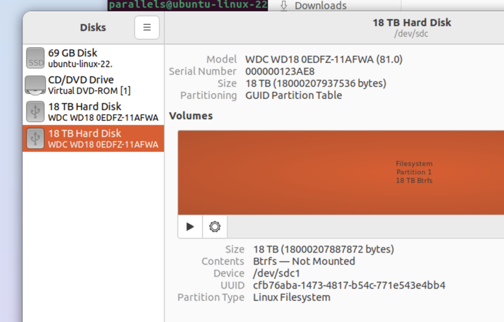The height and width of the screenshot is (322, 504).
Task: Click the SSD icon of 69 GB Disk
Action: pyautogui.click(x=35, y=58)
